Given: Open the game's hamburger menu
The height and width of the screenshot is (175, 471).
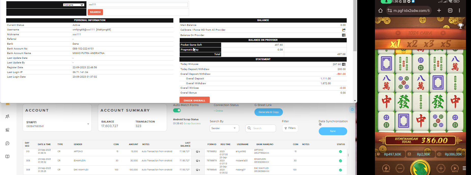Looking at the screenshot, I should 464,168.
